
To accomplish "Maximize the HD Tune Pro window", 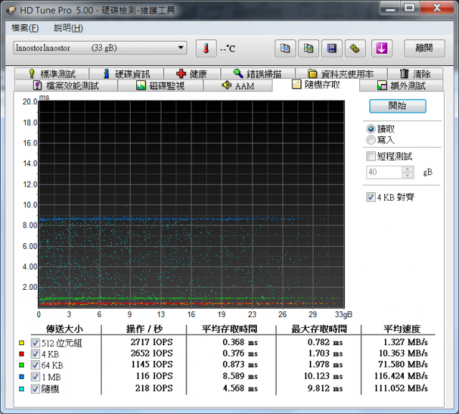I will coord(410,9).
